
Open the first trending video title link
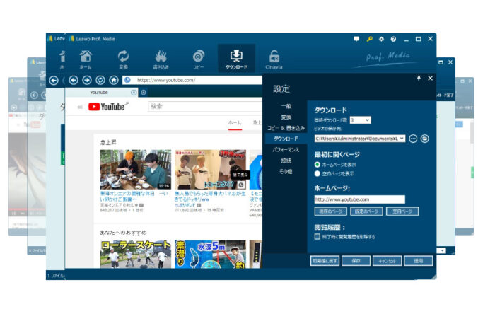click(x=134, y=197)
